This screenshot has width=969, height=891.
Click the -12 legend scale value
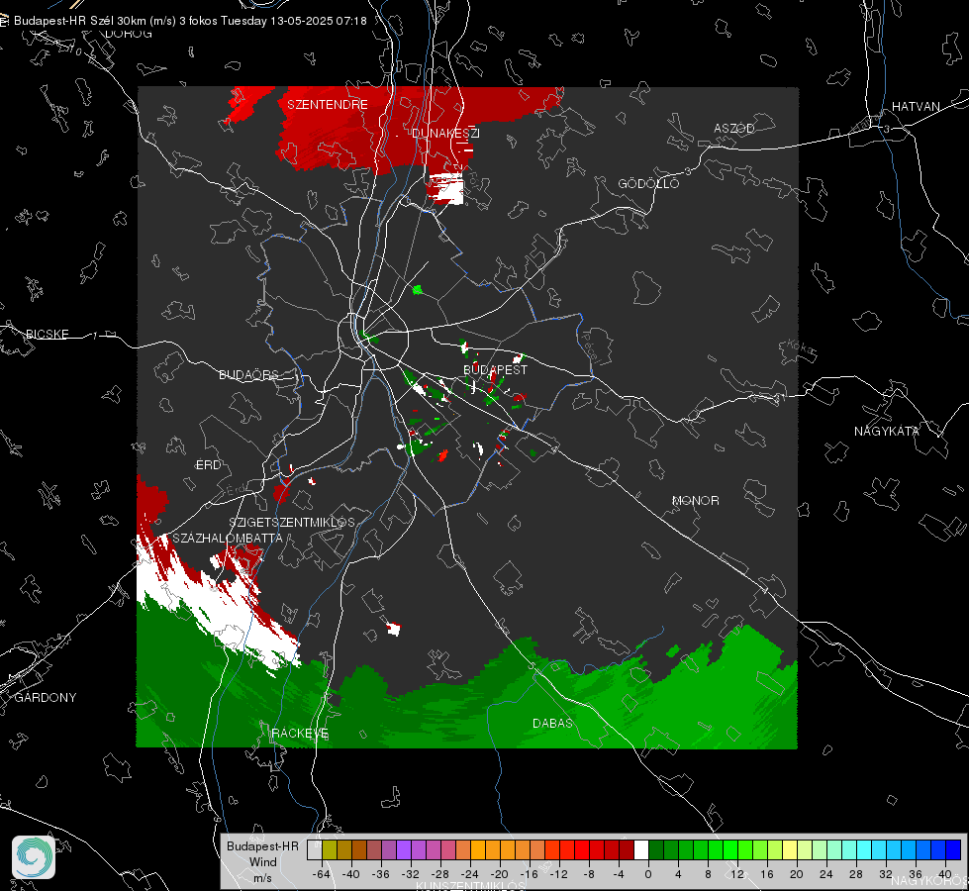point(558,874)
